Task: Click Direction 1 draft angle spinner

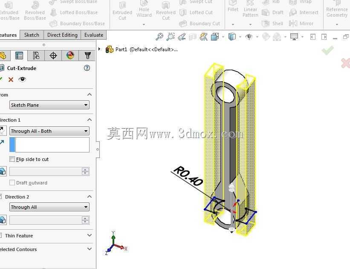Action: pyautogui.click(x=85, y=172)
